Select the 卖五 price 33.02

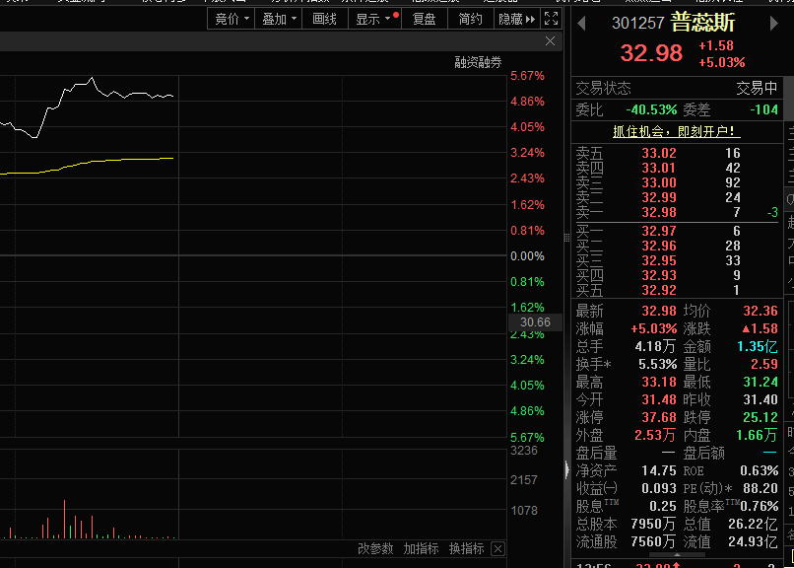tap(659, 153)
